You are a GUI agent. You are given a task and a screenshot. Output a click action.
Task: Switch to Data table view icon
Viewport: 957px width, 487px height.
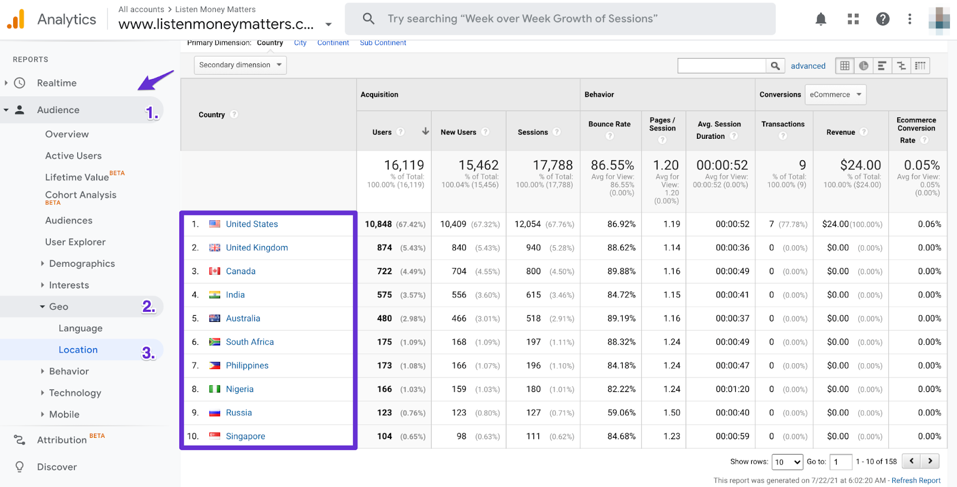click(845, 66)
